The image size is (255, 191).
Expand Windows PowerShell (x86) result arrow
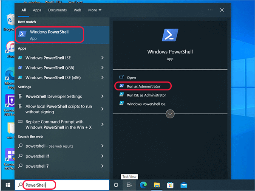[x=102, y=67]
